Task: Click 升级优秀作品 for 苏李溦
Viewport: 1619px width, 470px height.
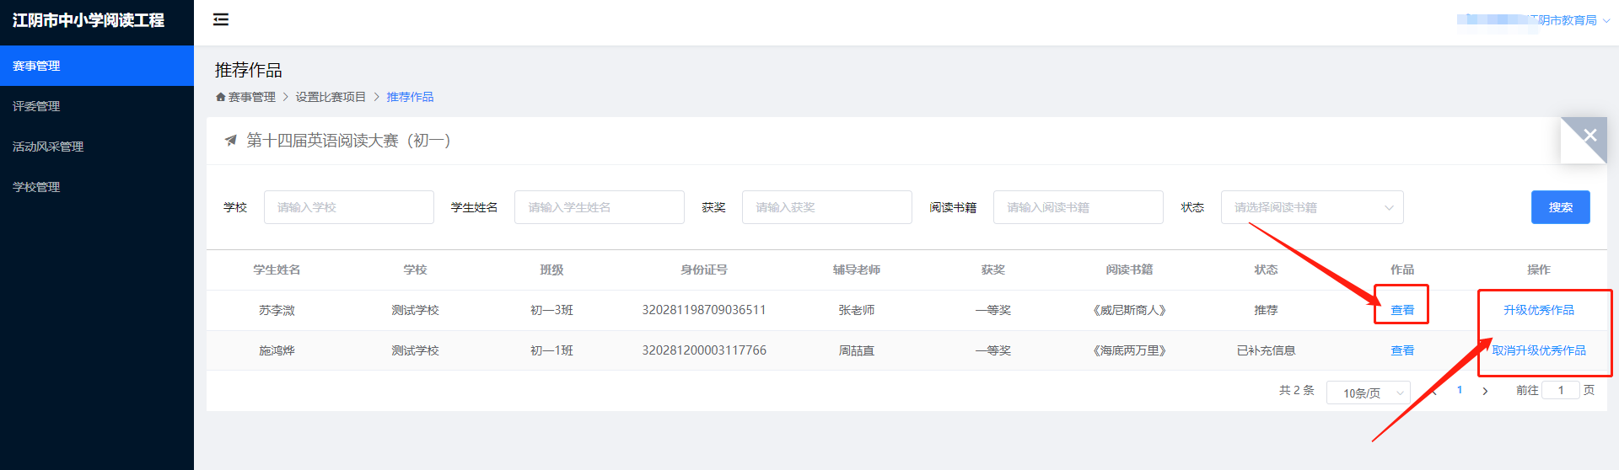Action: tap(1539, 310)
